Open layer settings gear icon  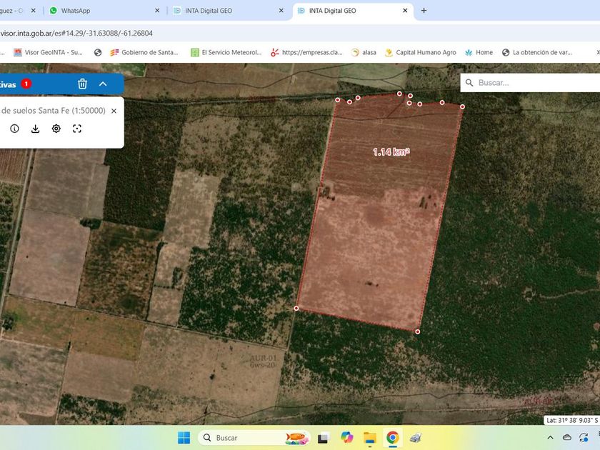pos(56,129)
